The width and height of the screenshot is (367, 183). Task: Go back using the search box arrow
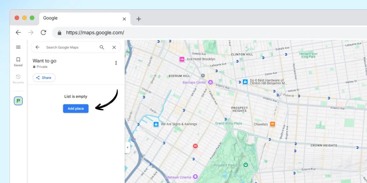(x=37, y=47)
